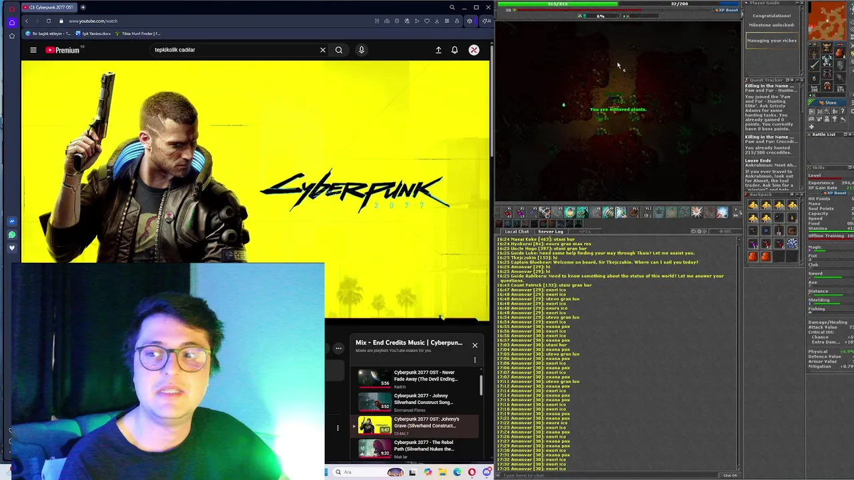Select the Cyberpunk 2077 OST browser tab
This screenshot has height=480, width=854.
pos(50,7)
